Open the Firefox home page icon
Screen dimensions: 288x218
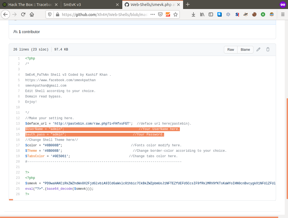(32, 14)
